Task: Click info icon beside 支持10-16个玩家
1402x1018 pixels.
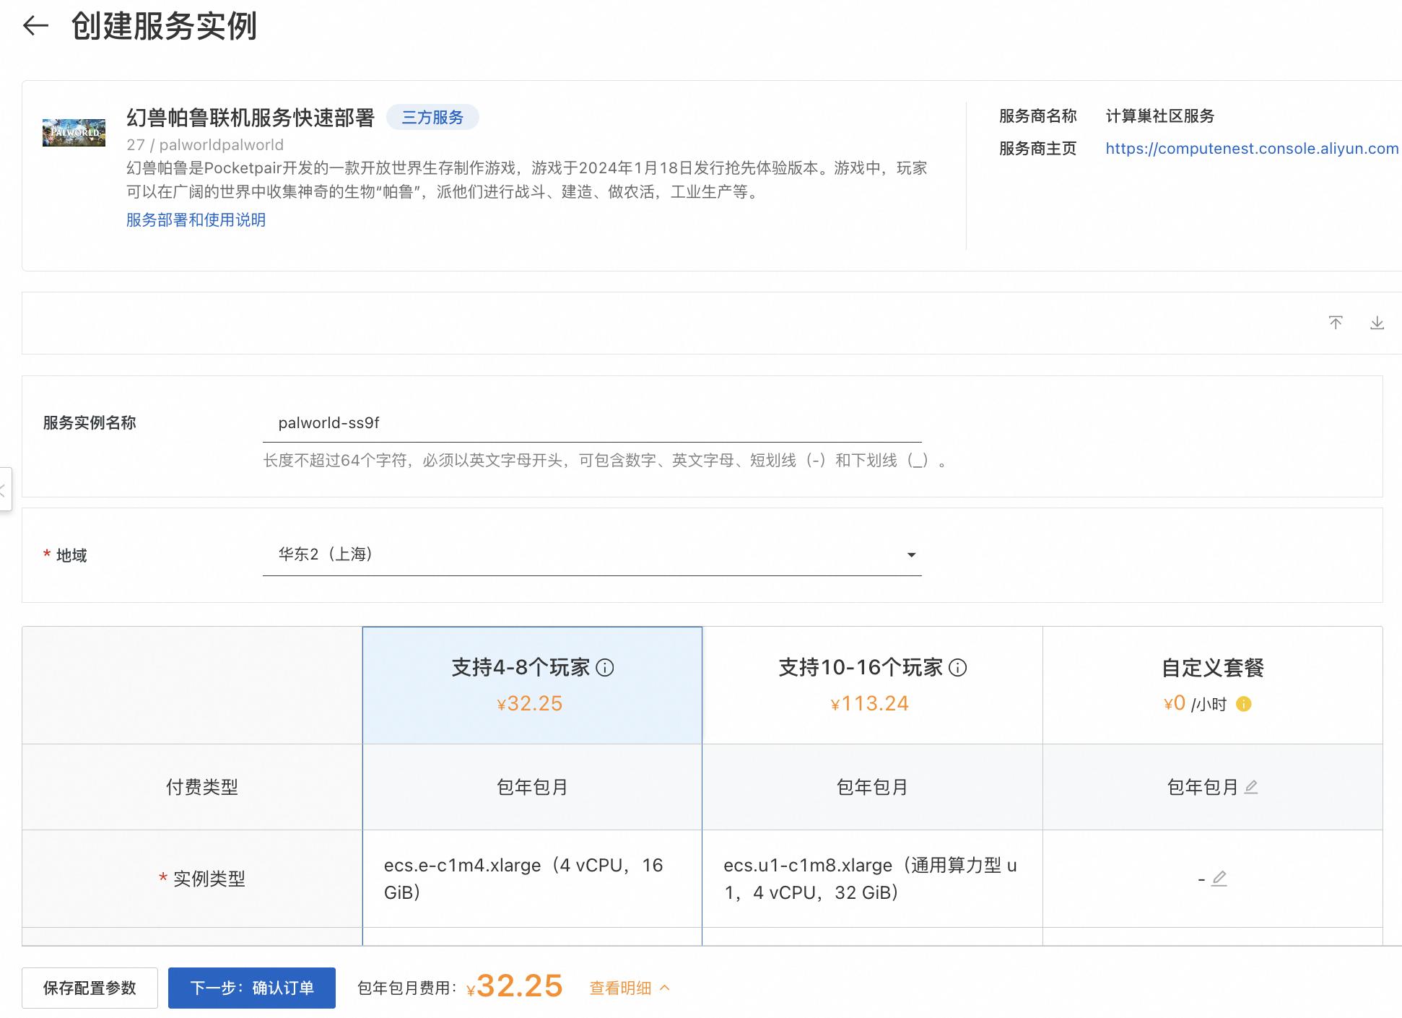Action: pos(957,668)
